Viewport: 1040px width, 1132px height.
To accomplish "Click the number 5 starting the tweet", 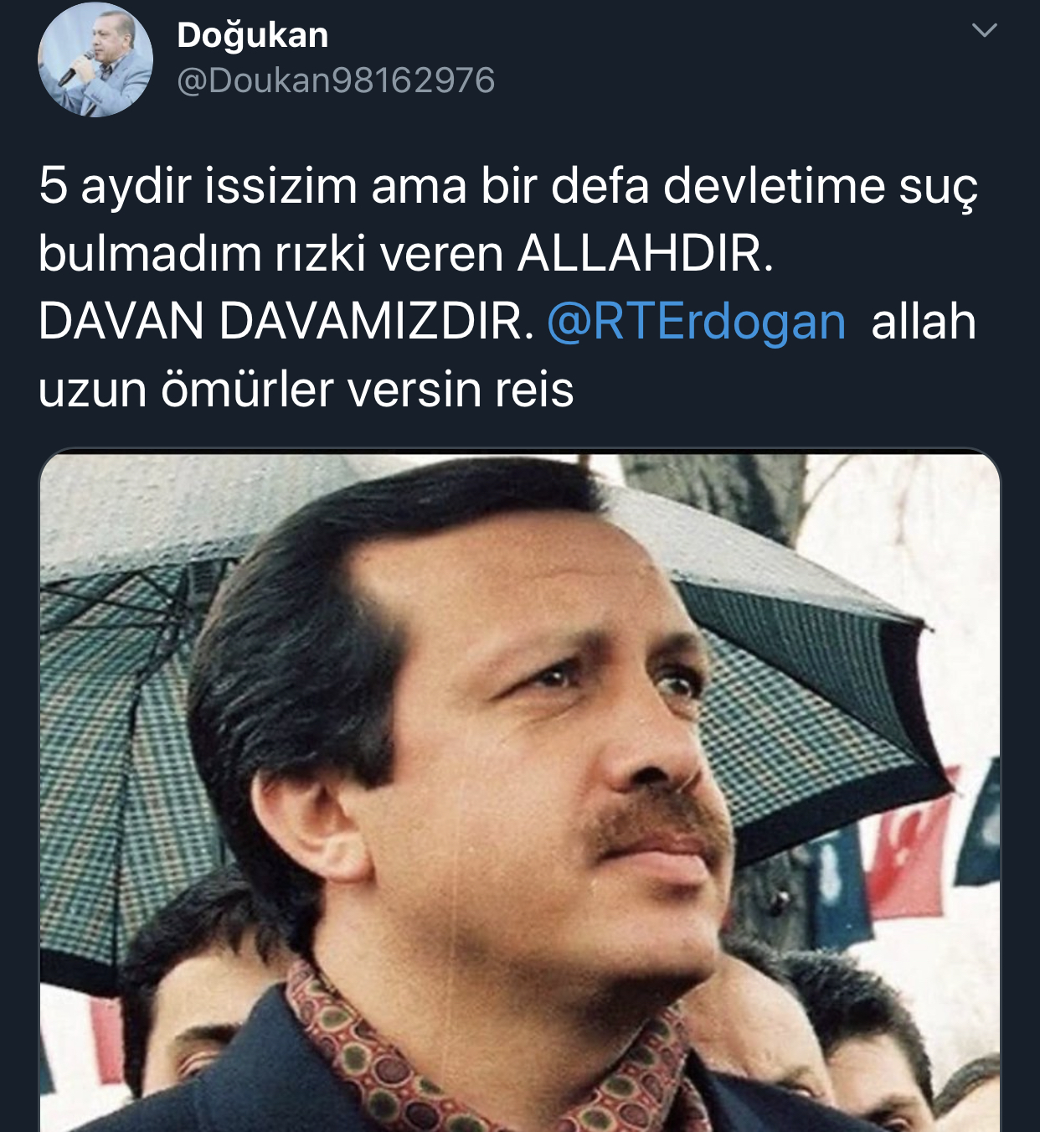I will pyautogui.click(x=52, y=185).
